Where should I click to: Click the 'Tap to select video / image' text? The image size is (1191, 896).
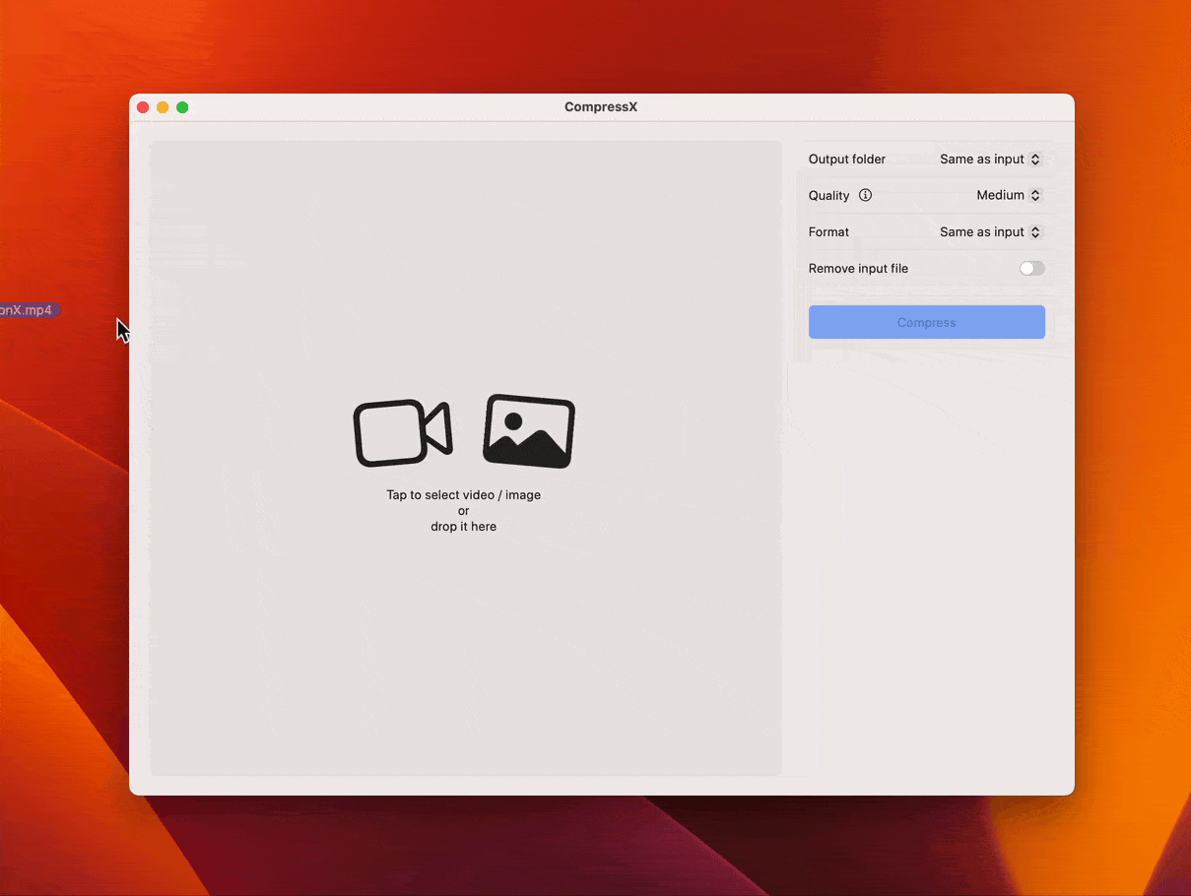pyautogui.click(x=463, y=495)
